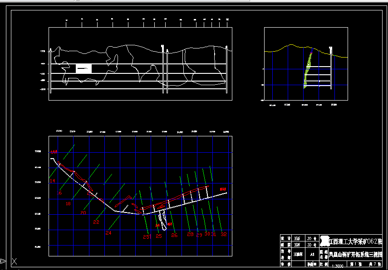
Task: Click the scale value 1:3000
Action: point(338,266)
